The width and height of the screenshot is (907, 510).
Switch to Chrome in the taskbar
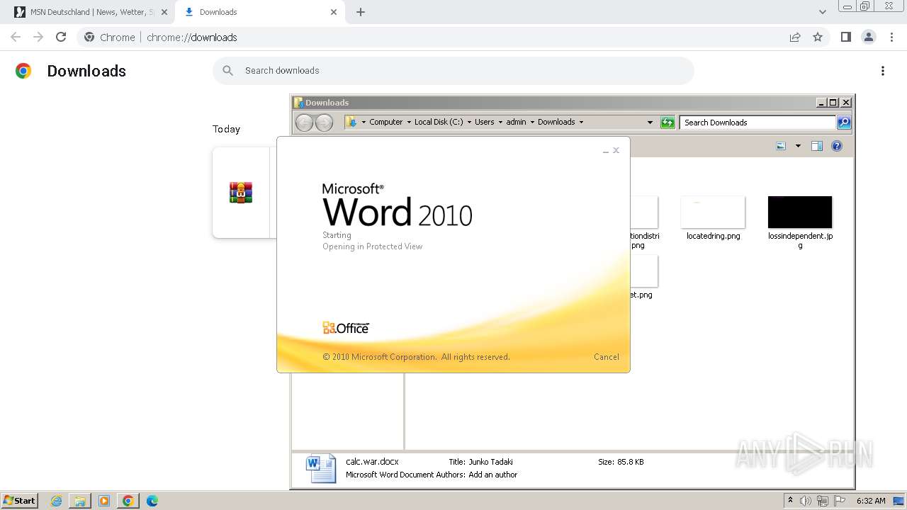pyautogui.click(x=128, y=501)
